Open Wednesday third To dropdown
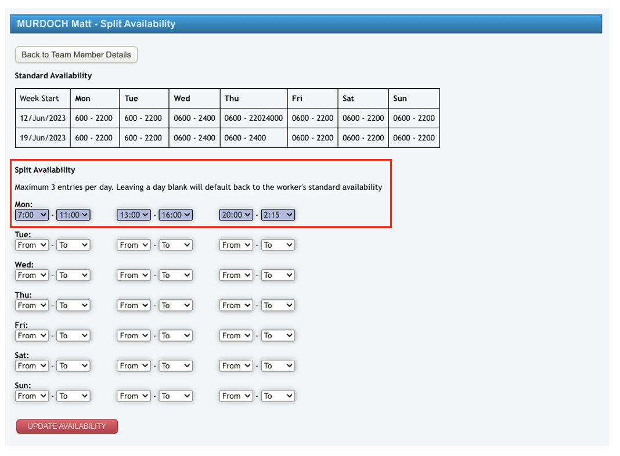The height and width of the screenshot is (456, 620). [x=278, y=276]
